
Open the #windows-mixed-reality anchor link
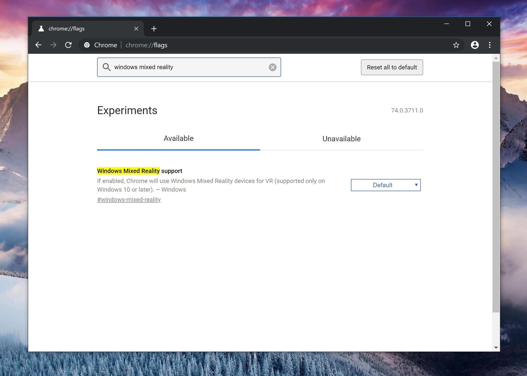click(x=129, y=200)
